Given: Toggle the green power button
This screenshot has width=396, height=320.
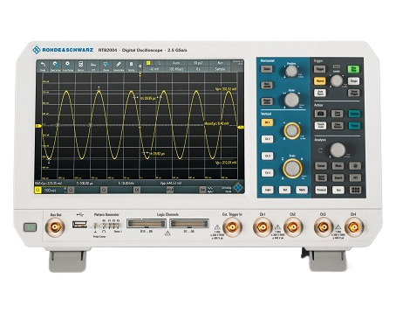Looking at the screenshot, I should point(30,227).
